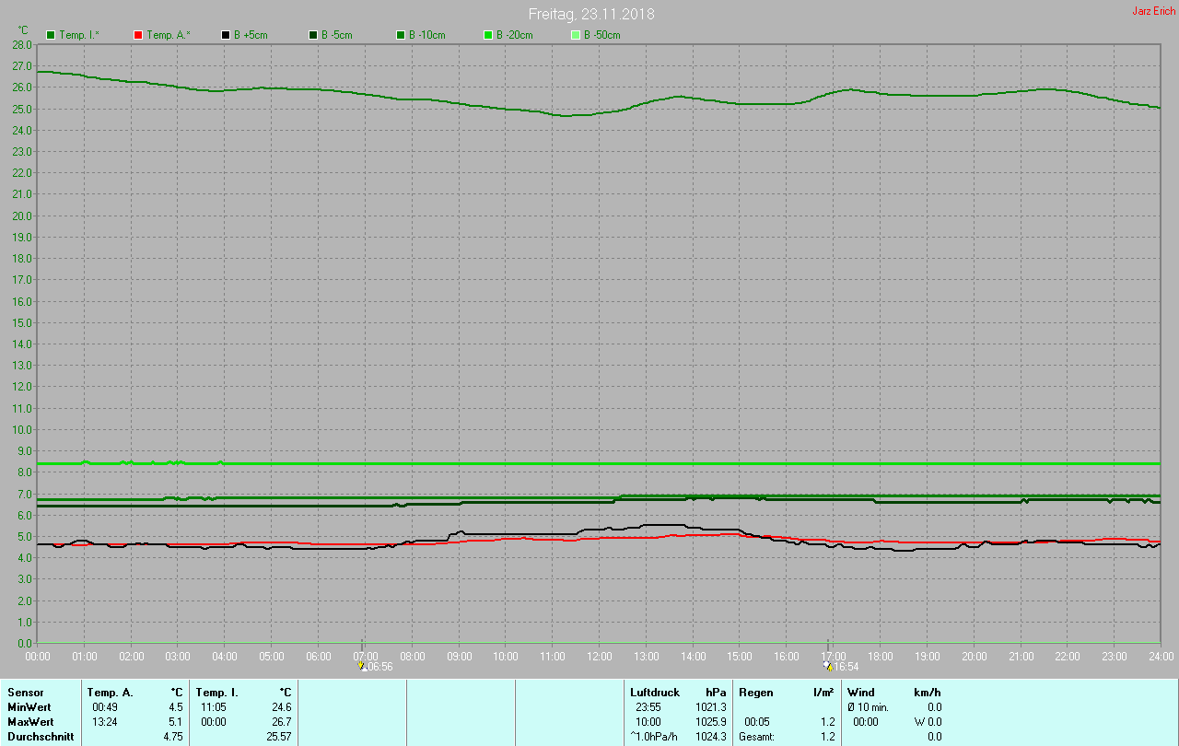Click the 'hPa' unit header
Image resolution: width=1179 pixels, height=746 pixels.
(x=716, y=693)
